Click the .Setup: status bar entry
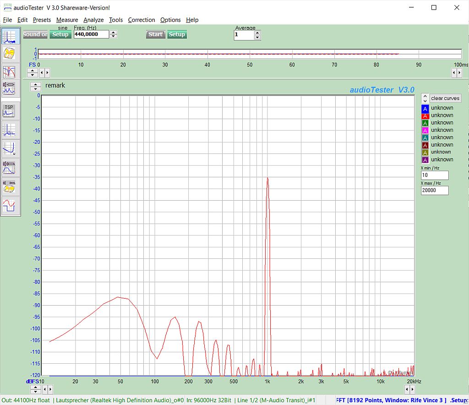Image resolution: width=469 pixels, height=405 pixels. [x=459, y=400]
